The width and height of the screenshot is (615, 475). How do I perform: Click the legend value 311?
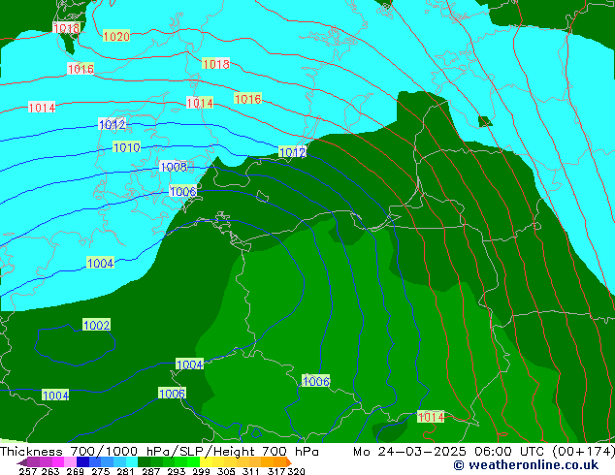click(251, 471)
